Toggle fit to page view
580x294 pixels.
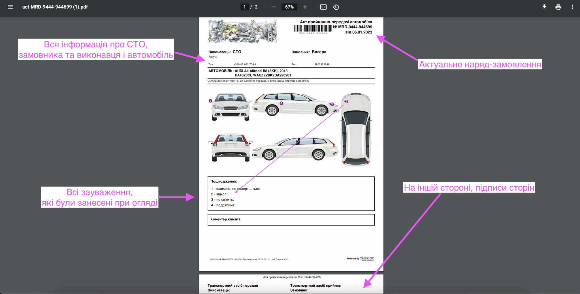(323, 7)
